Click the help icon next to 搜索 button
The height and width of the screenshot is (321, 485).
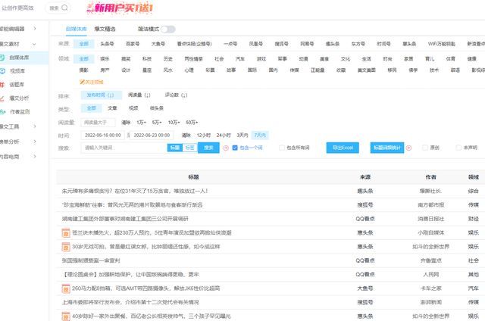[x=226, y=148]
